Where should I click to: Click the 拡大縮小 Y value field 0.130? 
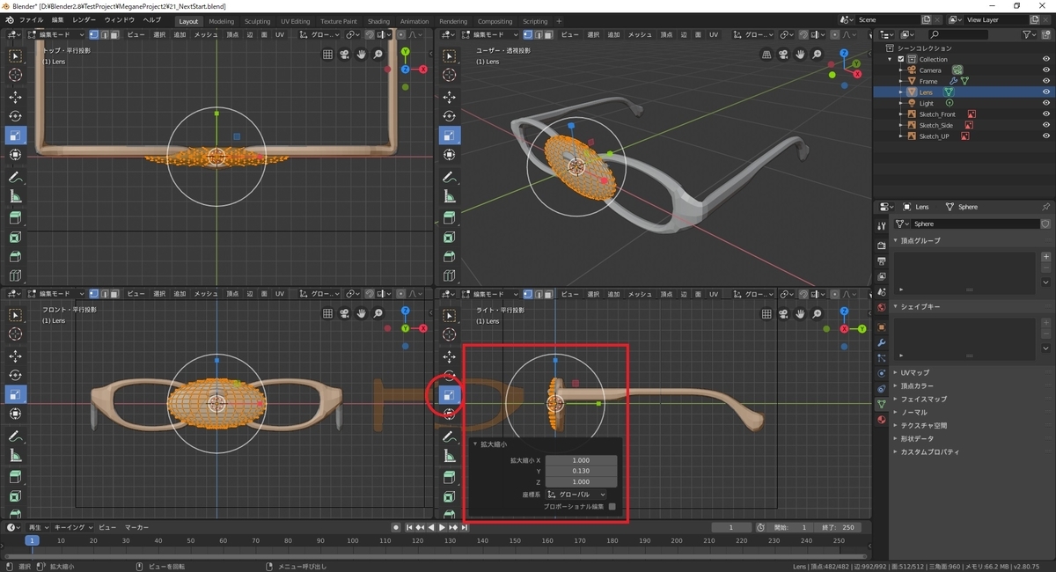[x=581, y=471]
